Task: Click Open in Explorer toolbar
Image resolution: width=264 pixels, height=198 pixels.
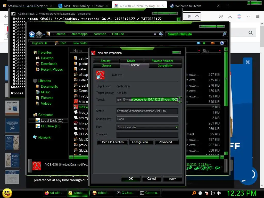Action: click(x=61, y=43)
